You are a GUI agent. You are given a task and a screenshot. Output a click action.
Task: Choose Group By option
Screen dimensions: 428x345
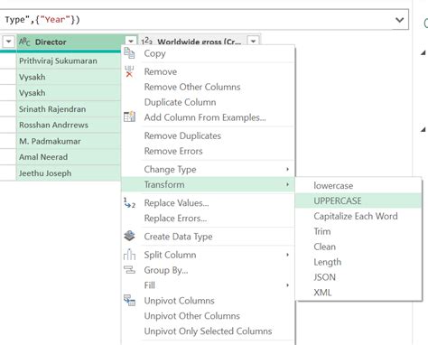point(208,270)
